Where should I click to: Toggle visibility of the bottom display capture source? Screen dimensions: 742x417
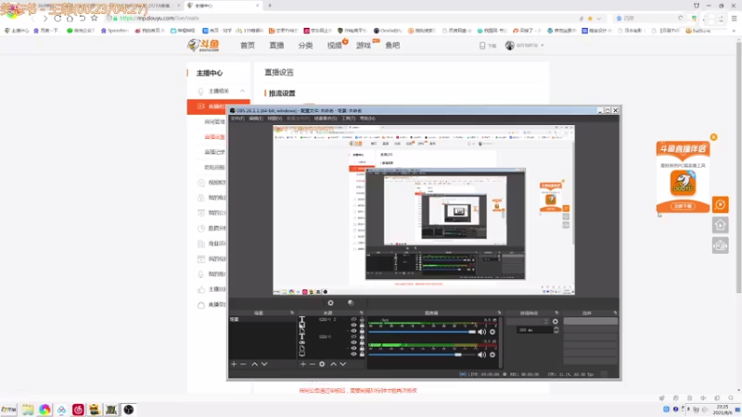pos(353,354)
